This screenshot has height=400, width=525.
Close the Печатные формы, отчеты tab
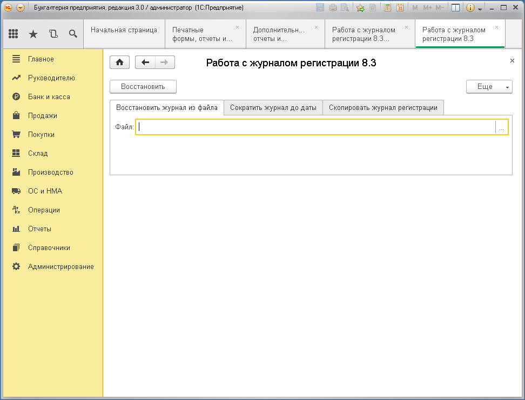coord(238,27)
